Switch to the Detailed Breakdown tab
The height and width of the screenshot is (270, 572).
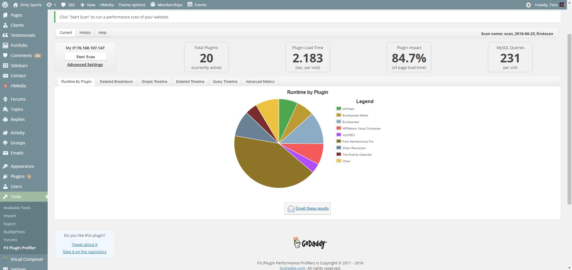click(116, 82)
